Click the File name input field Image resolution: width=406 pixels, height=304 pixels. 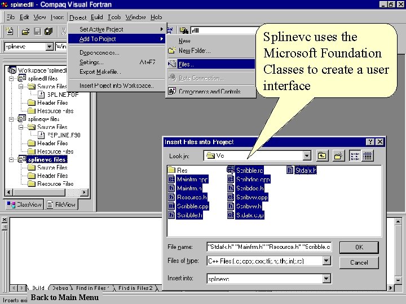[269, 247]
